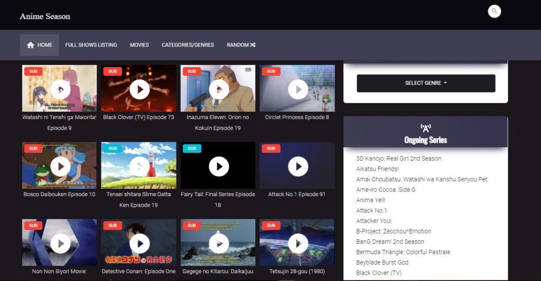Click the Ongoing Series broadcast icon
Viewport: 541px width, 281px height.
(x=425, y=128)
